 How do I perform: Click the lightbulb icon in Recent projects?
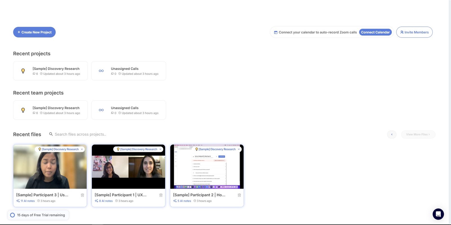[x=23, y=71]
